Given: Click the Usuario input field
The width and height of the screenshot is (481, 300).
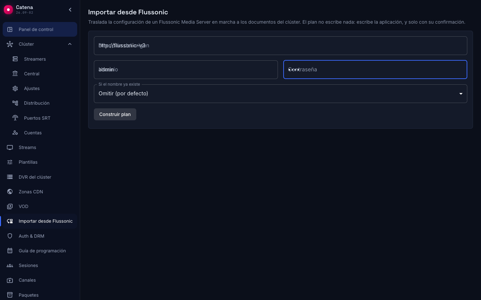Looking at the screenshot, I should coord(186,70).
